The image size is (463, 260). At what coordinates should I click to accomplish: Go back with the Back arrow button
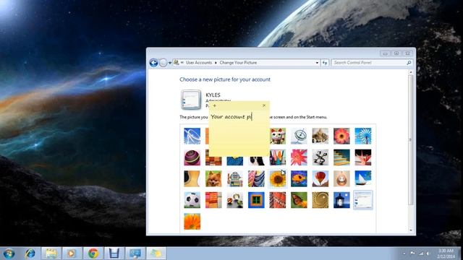point(153,63)
